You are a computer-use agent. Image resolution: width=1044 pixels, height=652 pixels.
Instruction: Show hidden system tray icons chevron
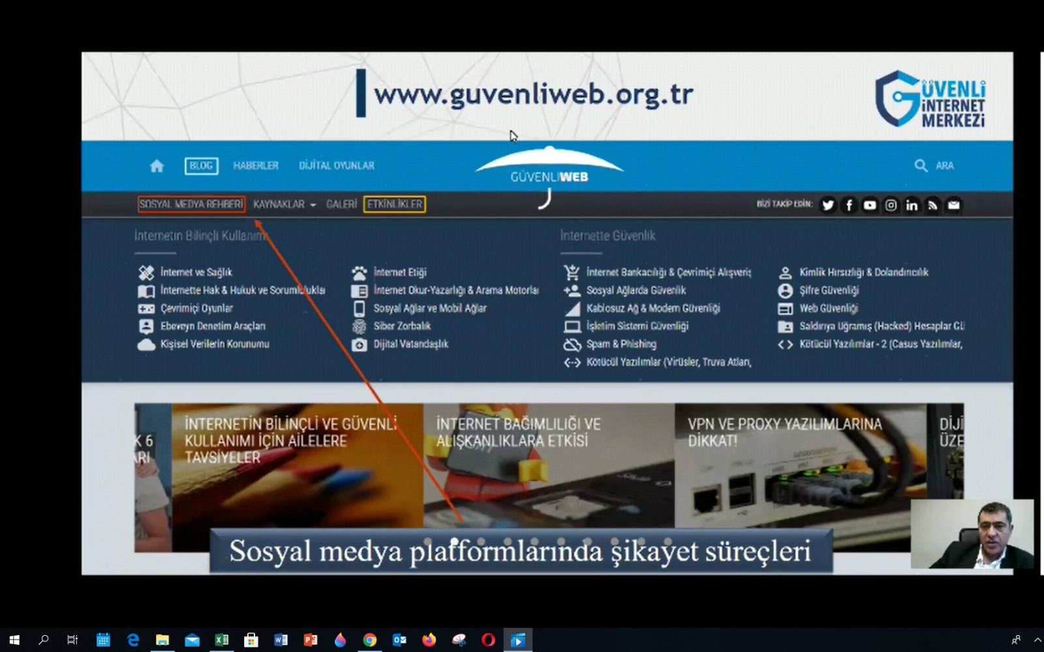[1037, 640]
